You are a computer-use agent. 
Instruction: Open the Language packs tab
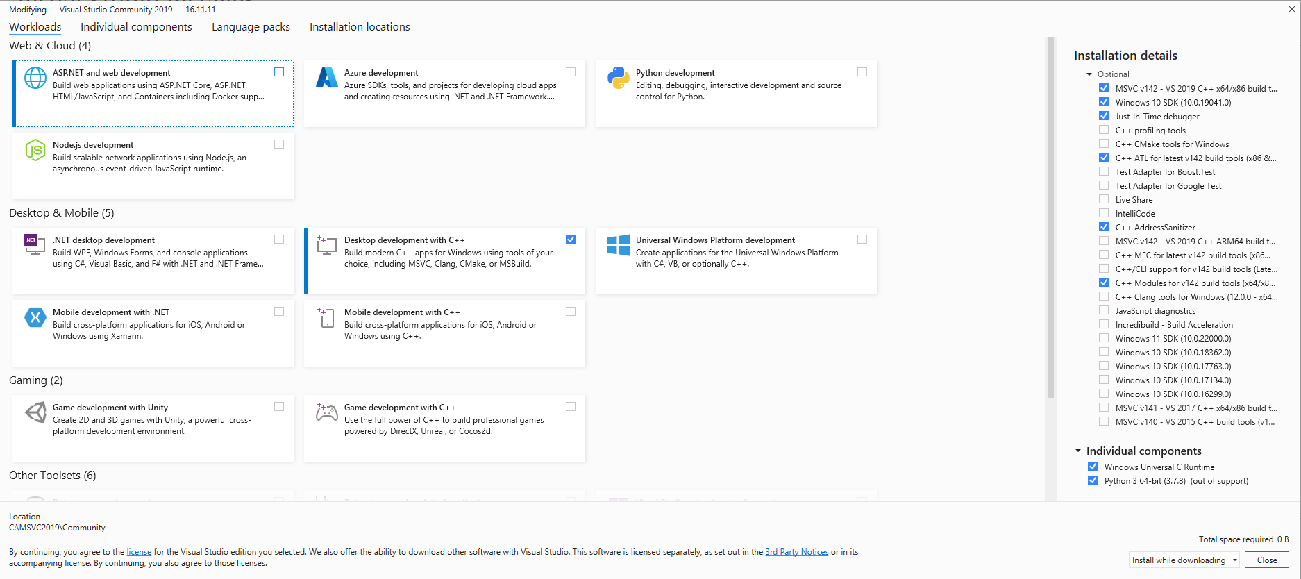(251, 27)
